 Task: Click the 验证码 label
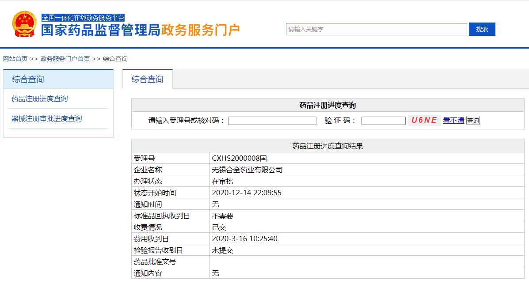[340, 121]
